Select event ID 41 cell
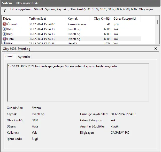The height and width of the screenshot is (152, 161). (x=109, y=24)
